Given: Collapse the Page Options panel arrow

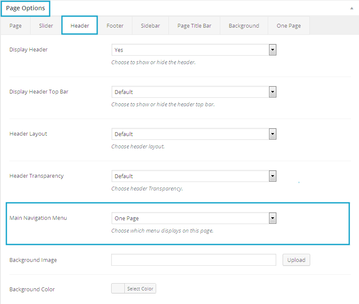Looking at the screenshot, I should point(351,8).
